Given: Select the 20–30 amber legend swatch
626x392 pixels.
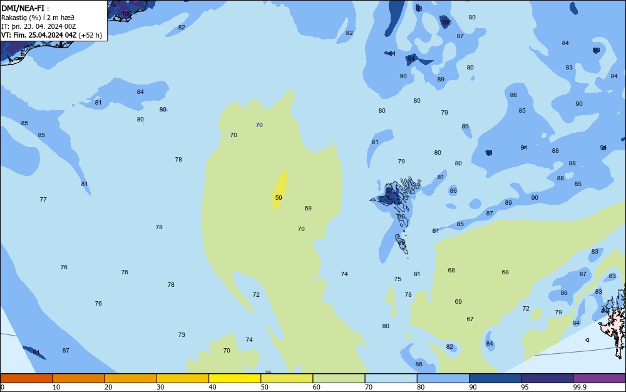Looking at the screenshot, I should pos(131,378).
